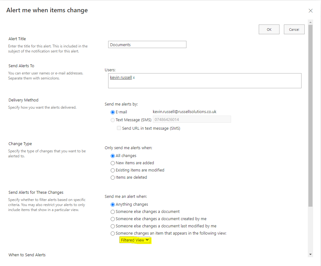Click the SMS phone number field
Screen dimensions: 321x266
192,119
